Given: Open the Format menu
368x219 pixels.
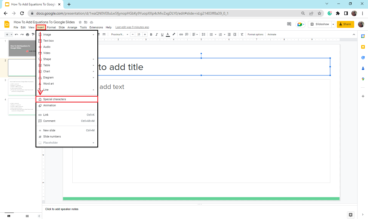Looking at the screenshot, I should 51,27.
